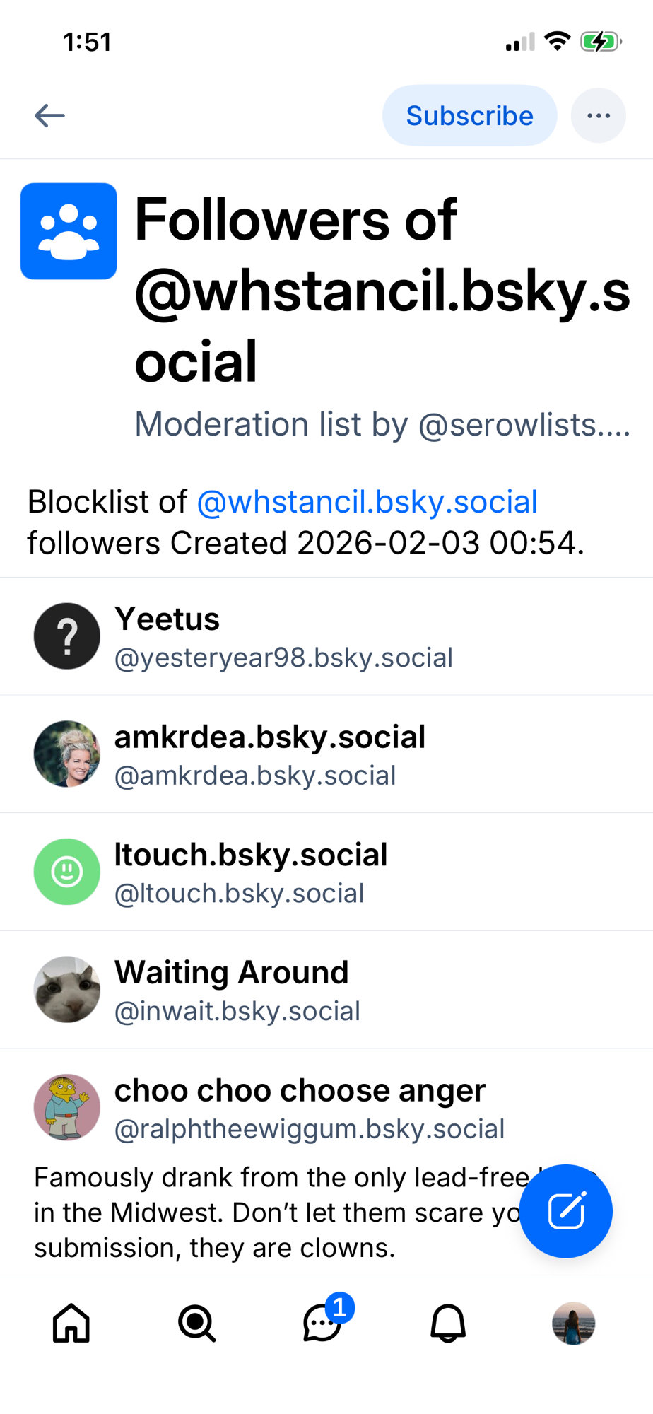Tap the Ralph Wiggum cartoon avatar
The width and height of the screenshot is (653, 1414).
click(x=67, y=1107)
